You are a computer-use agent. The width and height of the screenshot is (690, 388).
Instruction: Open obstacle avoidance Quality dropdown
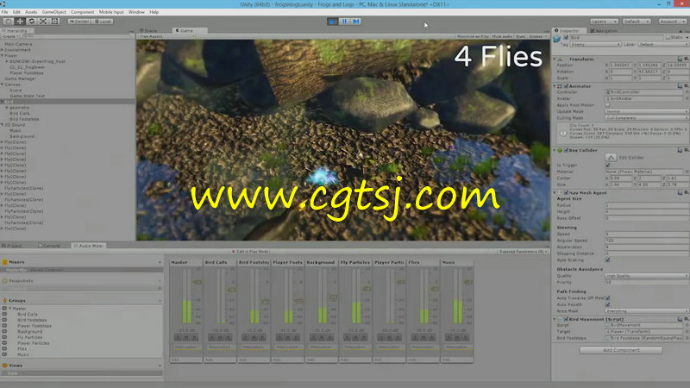tap(647, 275)
